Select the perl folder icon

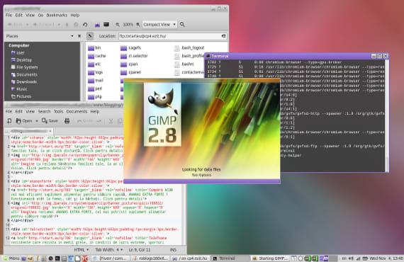91,89
